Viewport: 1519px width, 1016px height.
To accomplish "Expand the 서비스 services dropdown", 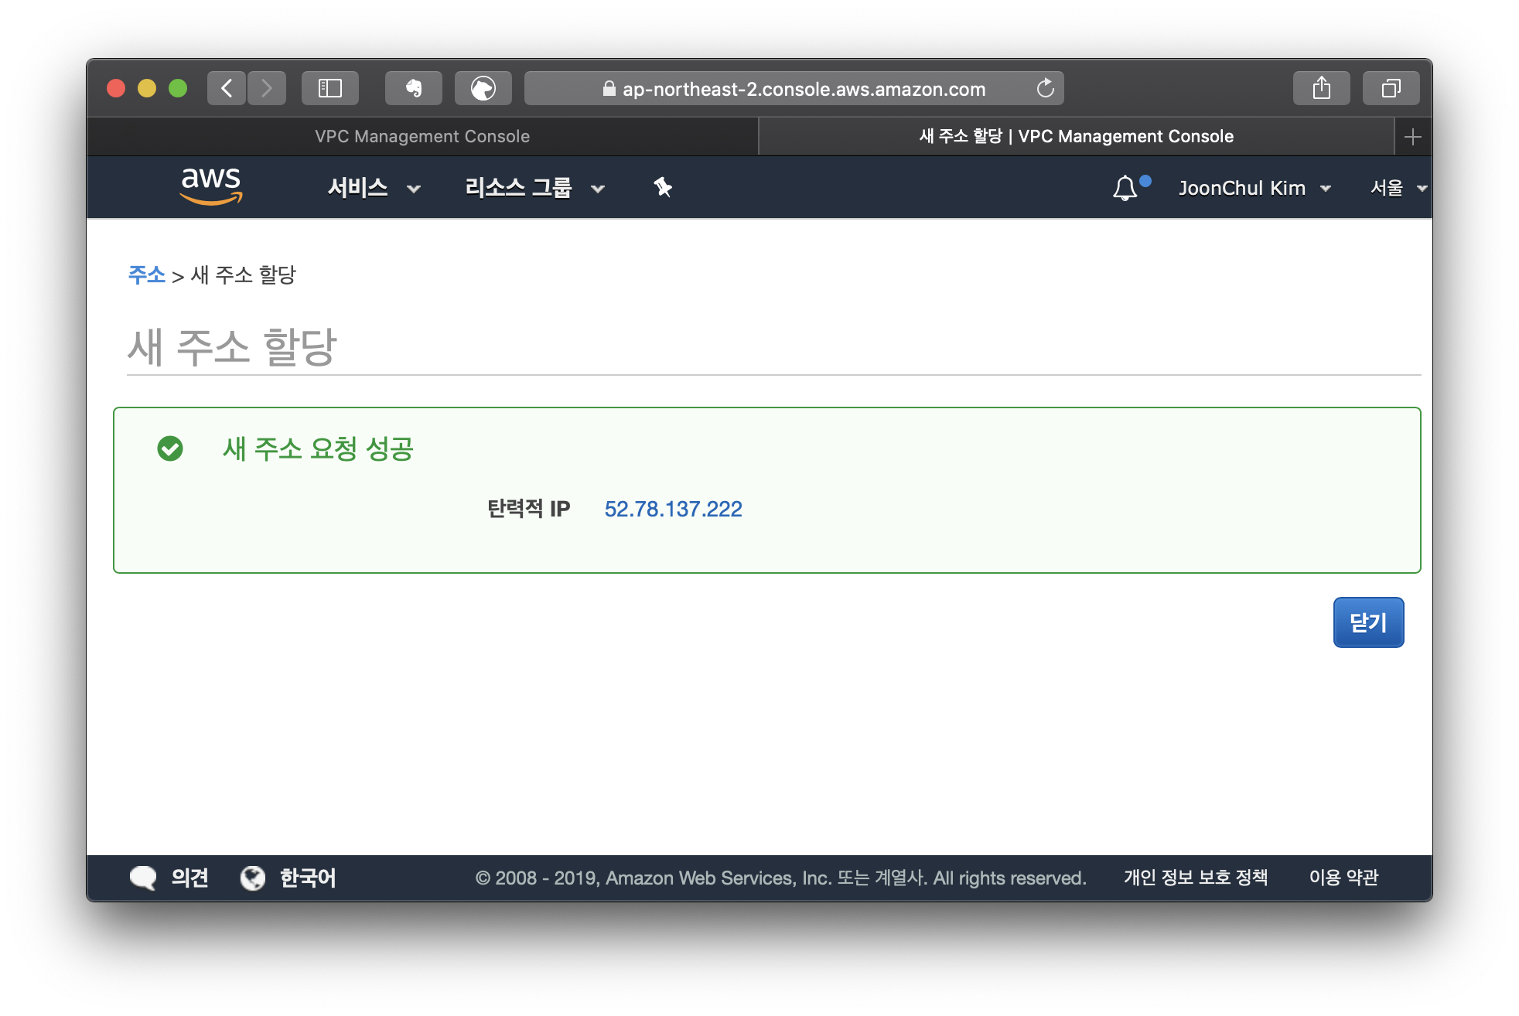I will [x=374, y=188].
